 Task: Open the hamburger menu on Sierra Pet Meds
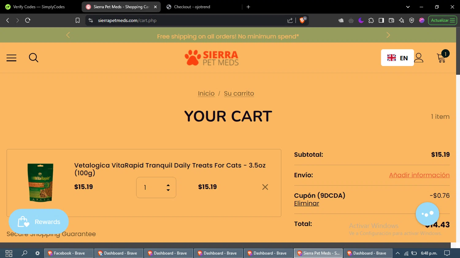point(11,58)
